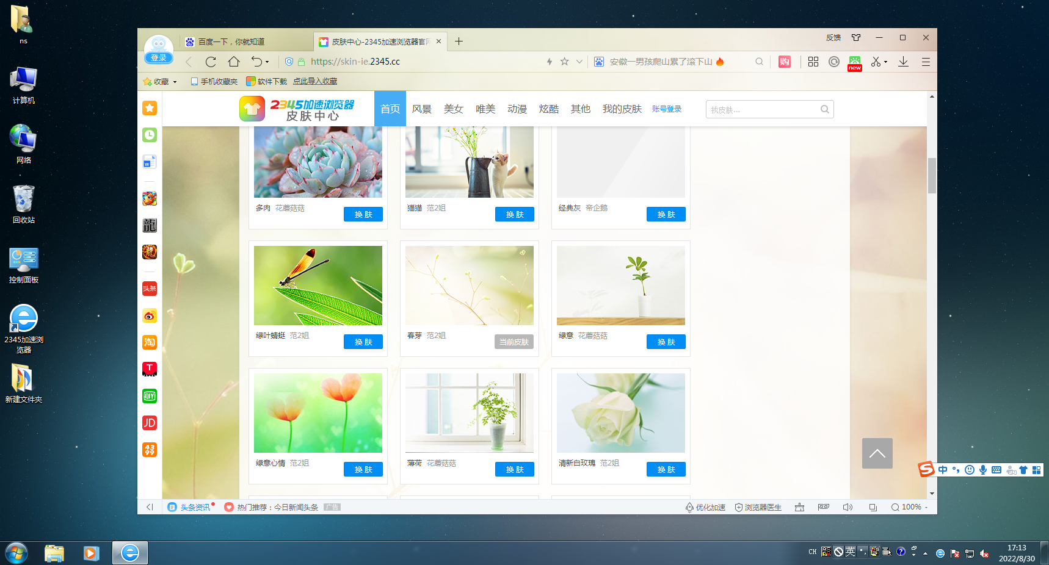Image resolution: width=1049 pixels, height=565 pixels.
Task: Click the 找皮肤 search input field
Action: click(x=763, y=109)
